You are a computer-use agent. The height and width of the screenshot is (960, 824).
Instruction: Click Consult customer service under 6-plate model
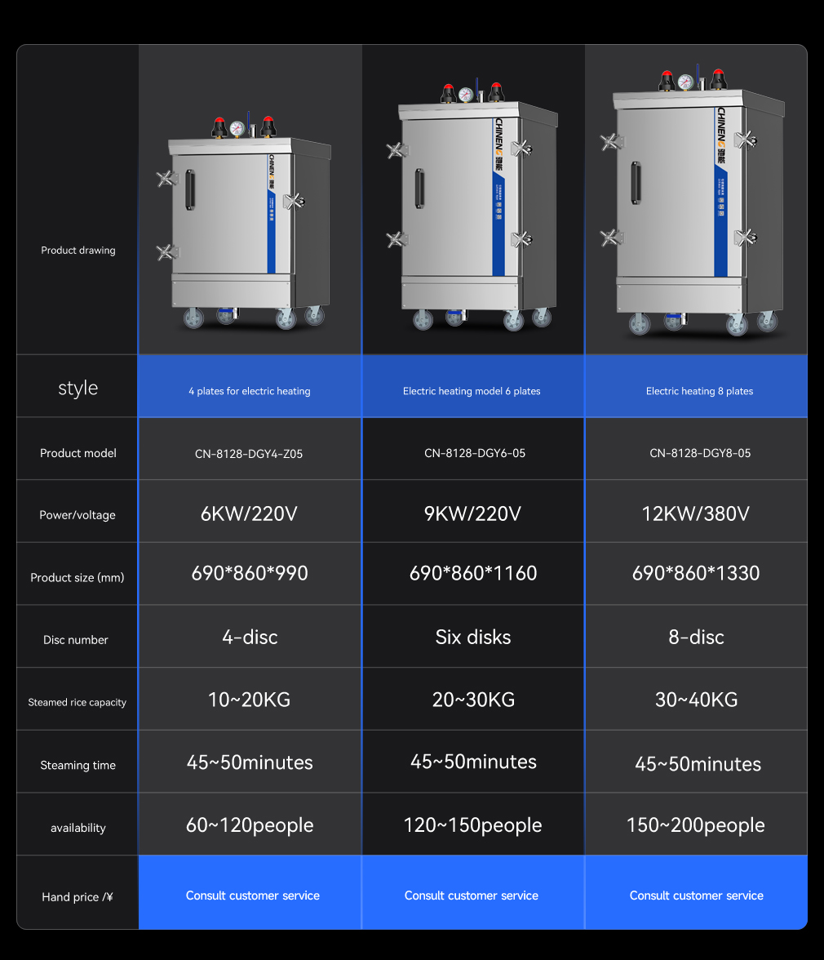tap(472, 896)
